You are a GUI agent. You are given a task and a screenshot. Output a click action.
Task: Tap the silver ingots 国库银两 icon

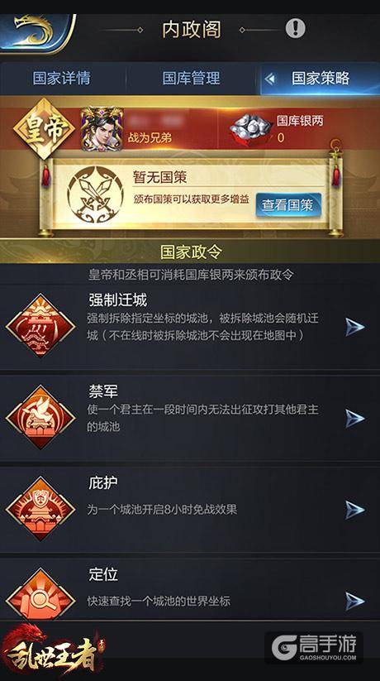(x=251, y=129)
